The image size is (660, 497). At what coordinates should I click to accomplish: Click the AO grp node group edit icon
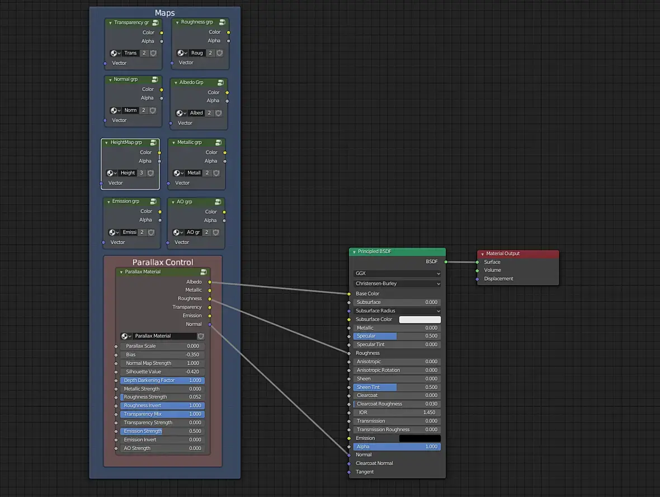point(218,202)
